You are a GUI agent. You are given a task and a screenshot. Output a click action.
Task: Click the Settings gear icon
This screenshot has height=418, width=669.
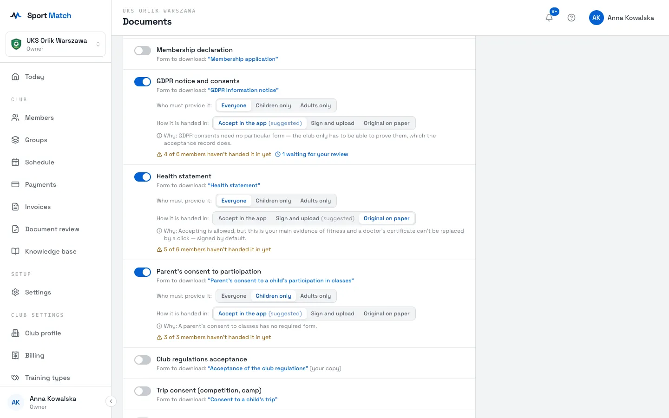[x=15, y=292]
